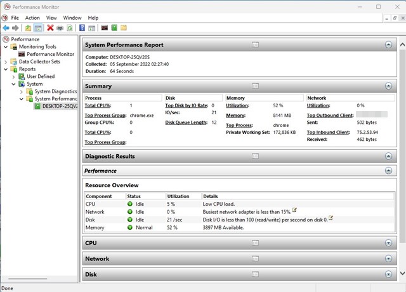The image size is (406, 292).
Task: Click the Up One Level folder icon
Action: coord(29,28)
